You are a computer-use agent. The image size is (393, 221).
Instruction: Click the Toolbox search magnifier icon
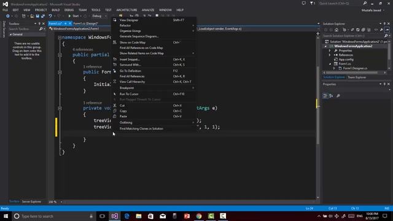coord(41,29)
